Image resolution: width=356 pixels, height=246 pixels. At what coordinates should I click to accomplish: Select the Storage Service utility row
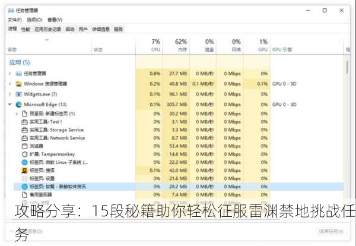point(56,130)
